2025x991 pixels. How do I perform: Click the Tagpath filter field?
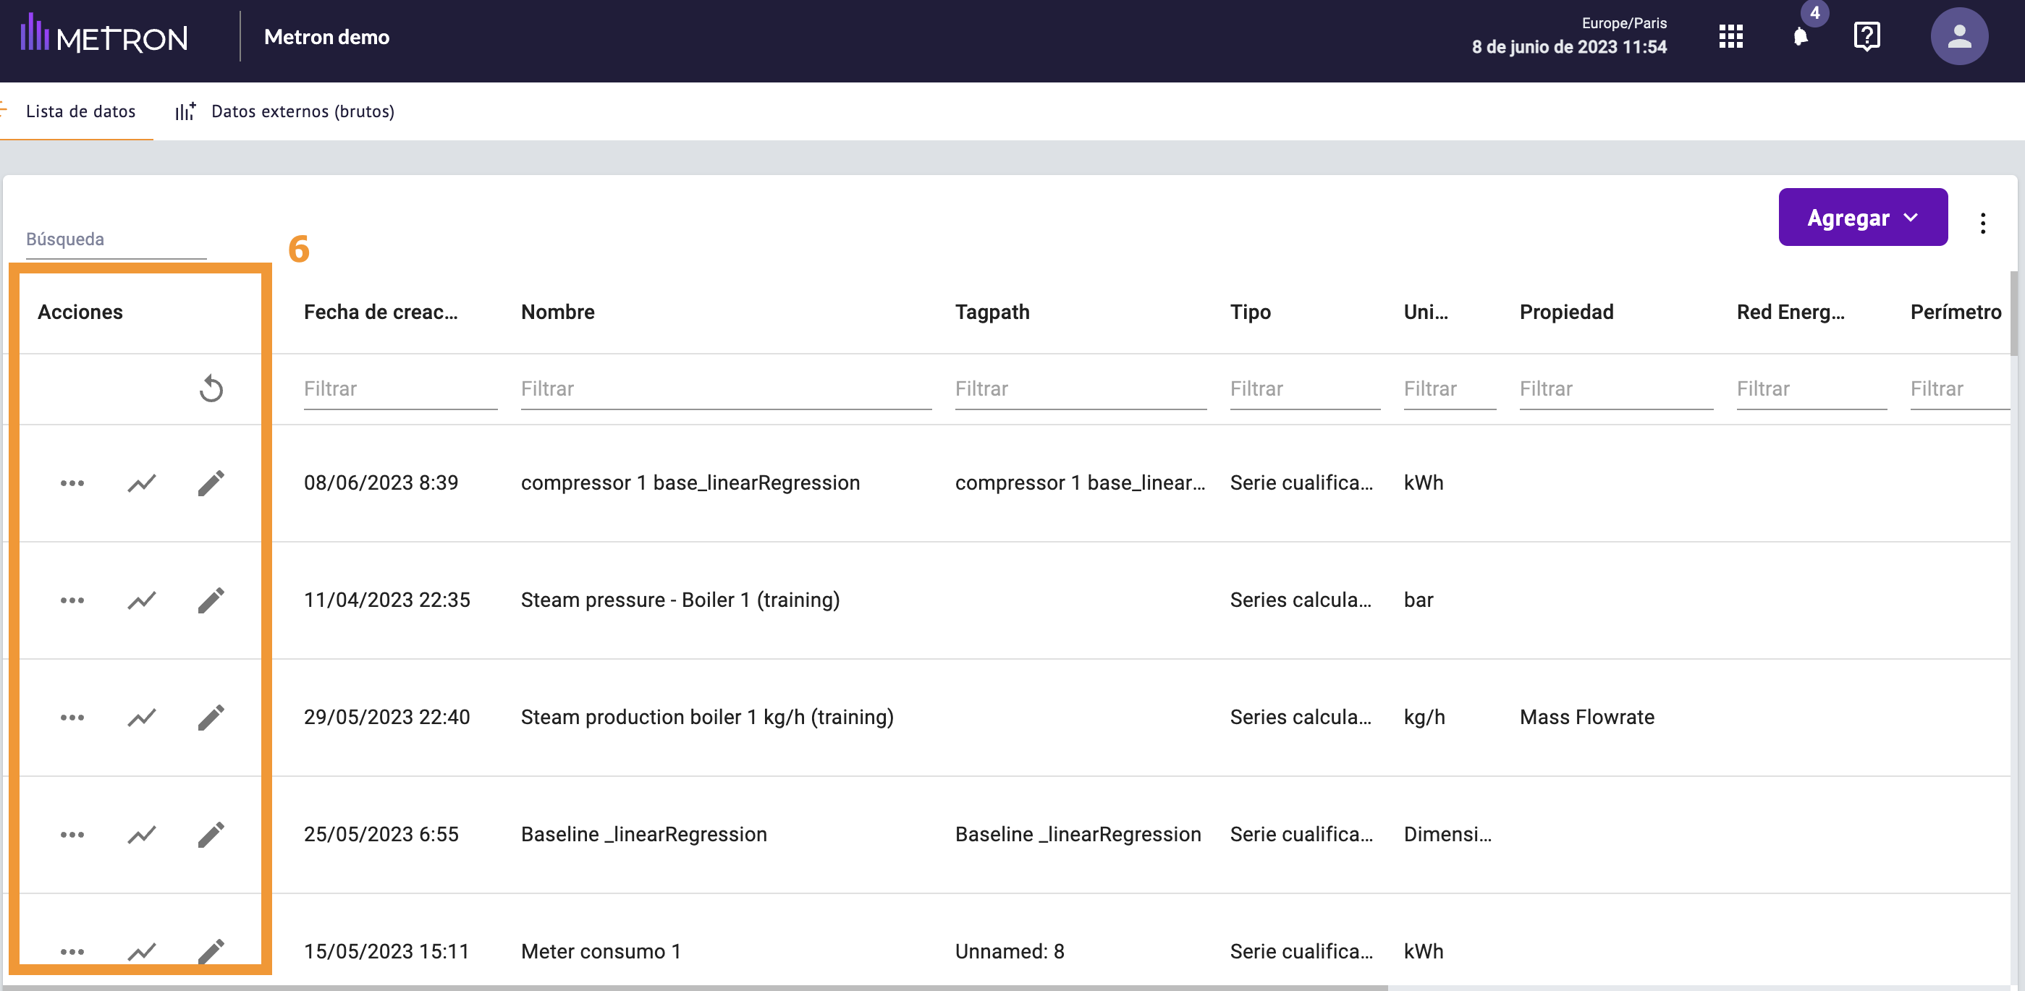[x=1080, y=390]
